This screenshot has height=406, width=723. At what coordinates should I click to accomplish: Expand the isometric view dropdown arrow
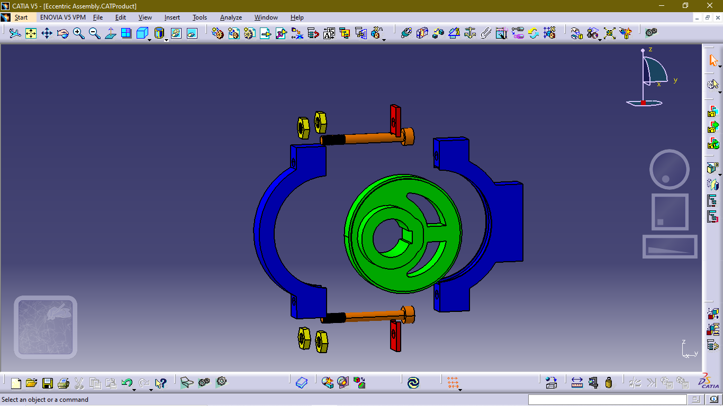point(149,39)
